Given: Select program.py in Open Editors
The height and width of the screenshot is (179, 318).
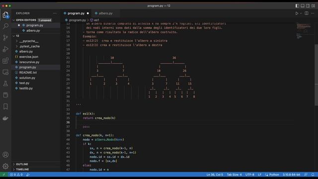Looking at the screenshot, I should tap(35, 25).
